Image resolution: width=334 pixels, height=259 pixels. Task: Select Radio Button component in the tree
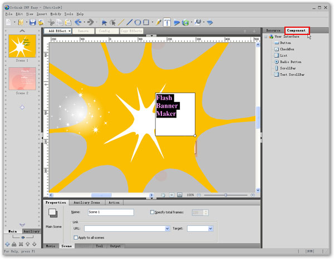point(288,62)
